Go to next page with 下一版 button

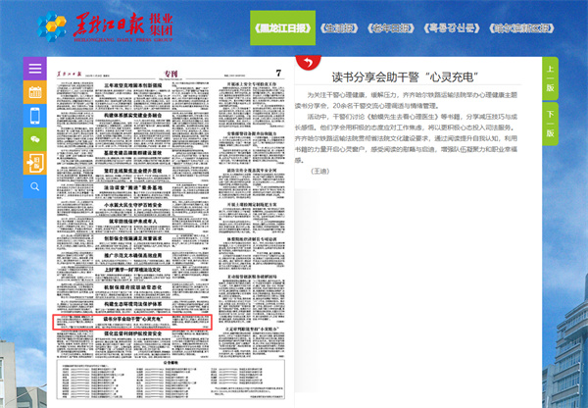[551, 124]
